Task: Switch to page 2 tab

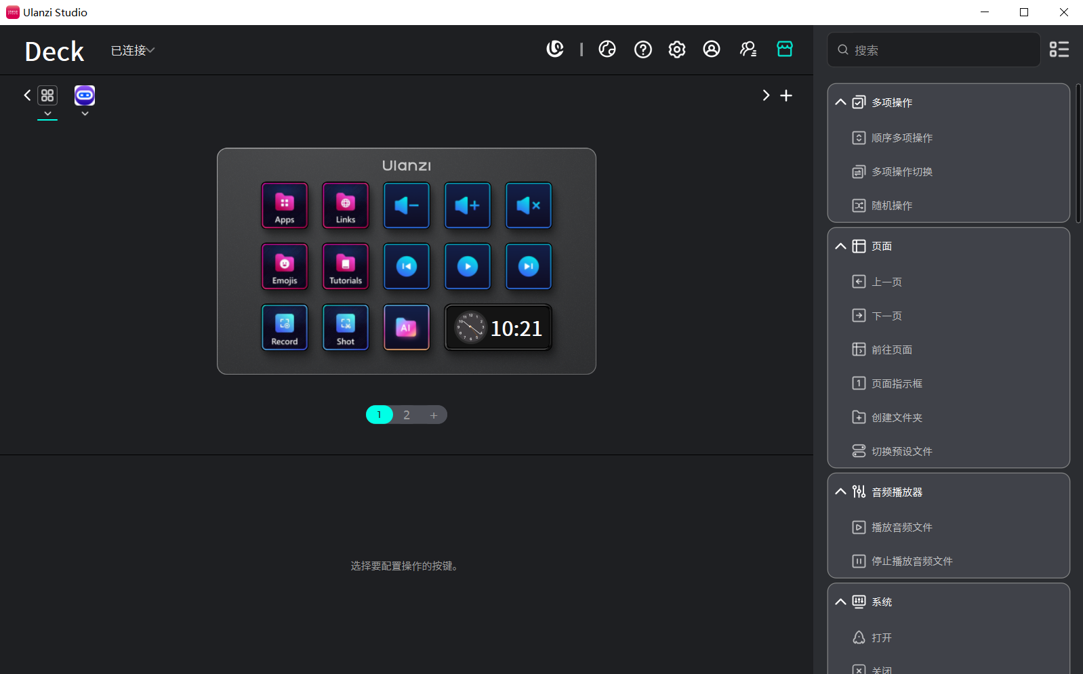Action: [x=407, y=415]
